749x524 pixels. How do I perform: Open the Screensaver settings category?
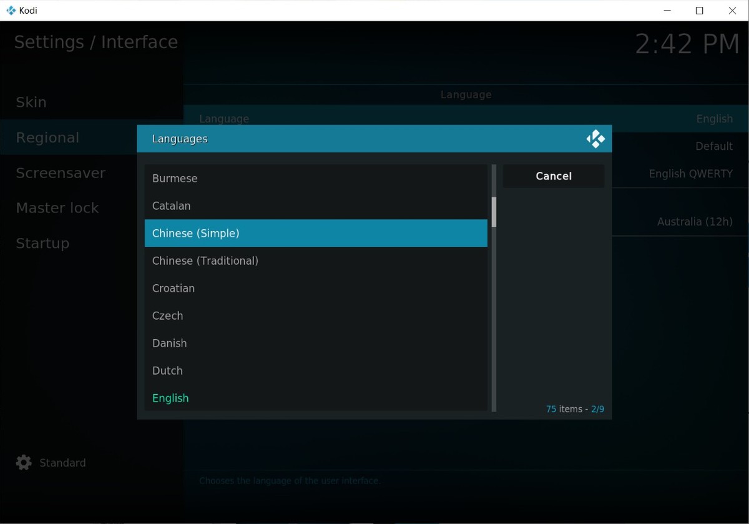coord(92,173)
